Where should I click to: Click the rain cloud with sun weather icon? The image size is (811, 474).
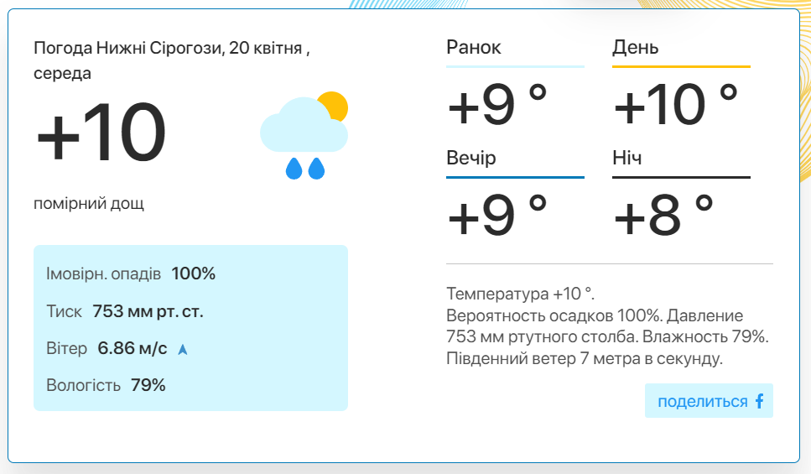pos(304,136)
